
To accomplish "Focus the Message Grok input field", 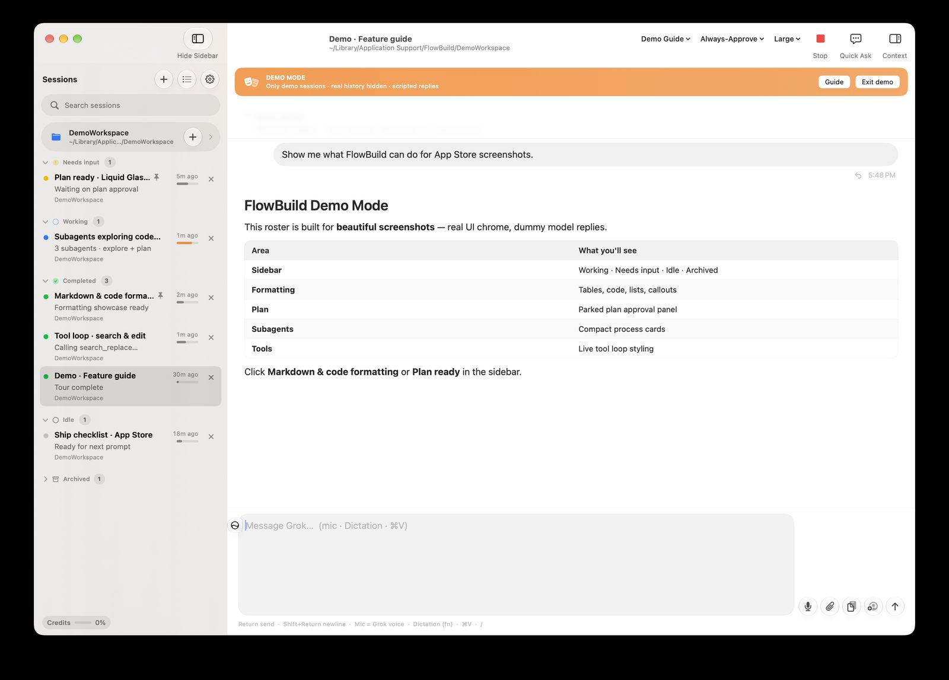I will click(x=516, y=564).
